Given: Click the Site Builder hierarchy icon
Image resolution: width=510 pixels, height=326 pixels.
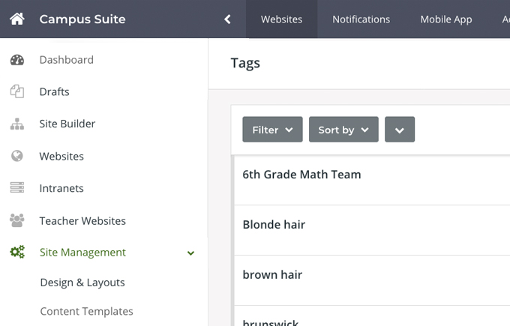Looking at the screenshot, I should (x=17, y=124).
